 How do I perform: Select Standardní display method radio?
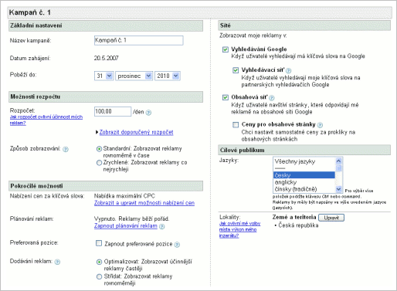coord(99,149)
